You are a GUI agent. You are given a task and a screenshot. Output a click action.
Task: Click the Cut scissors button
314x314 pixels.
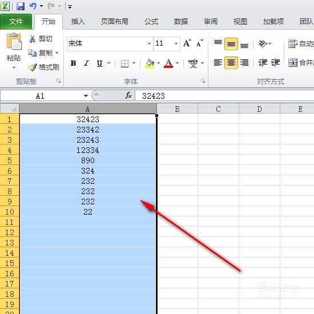click(x=41, y=39)
